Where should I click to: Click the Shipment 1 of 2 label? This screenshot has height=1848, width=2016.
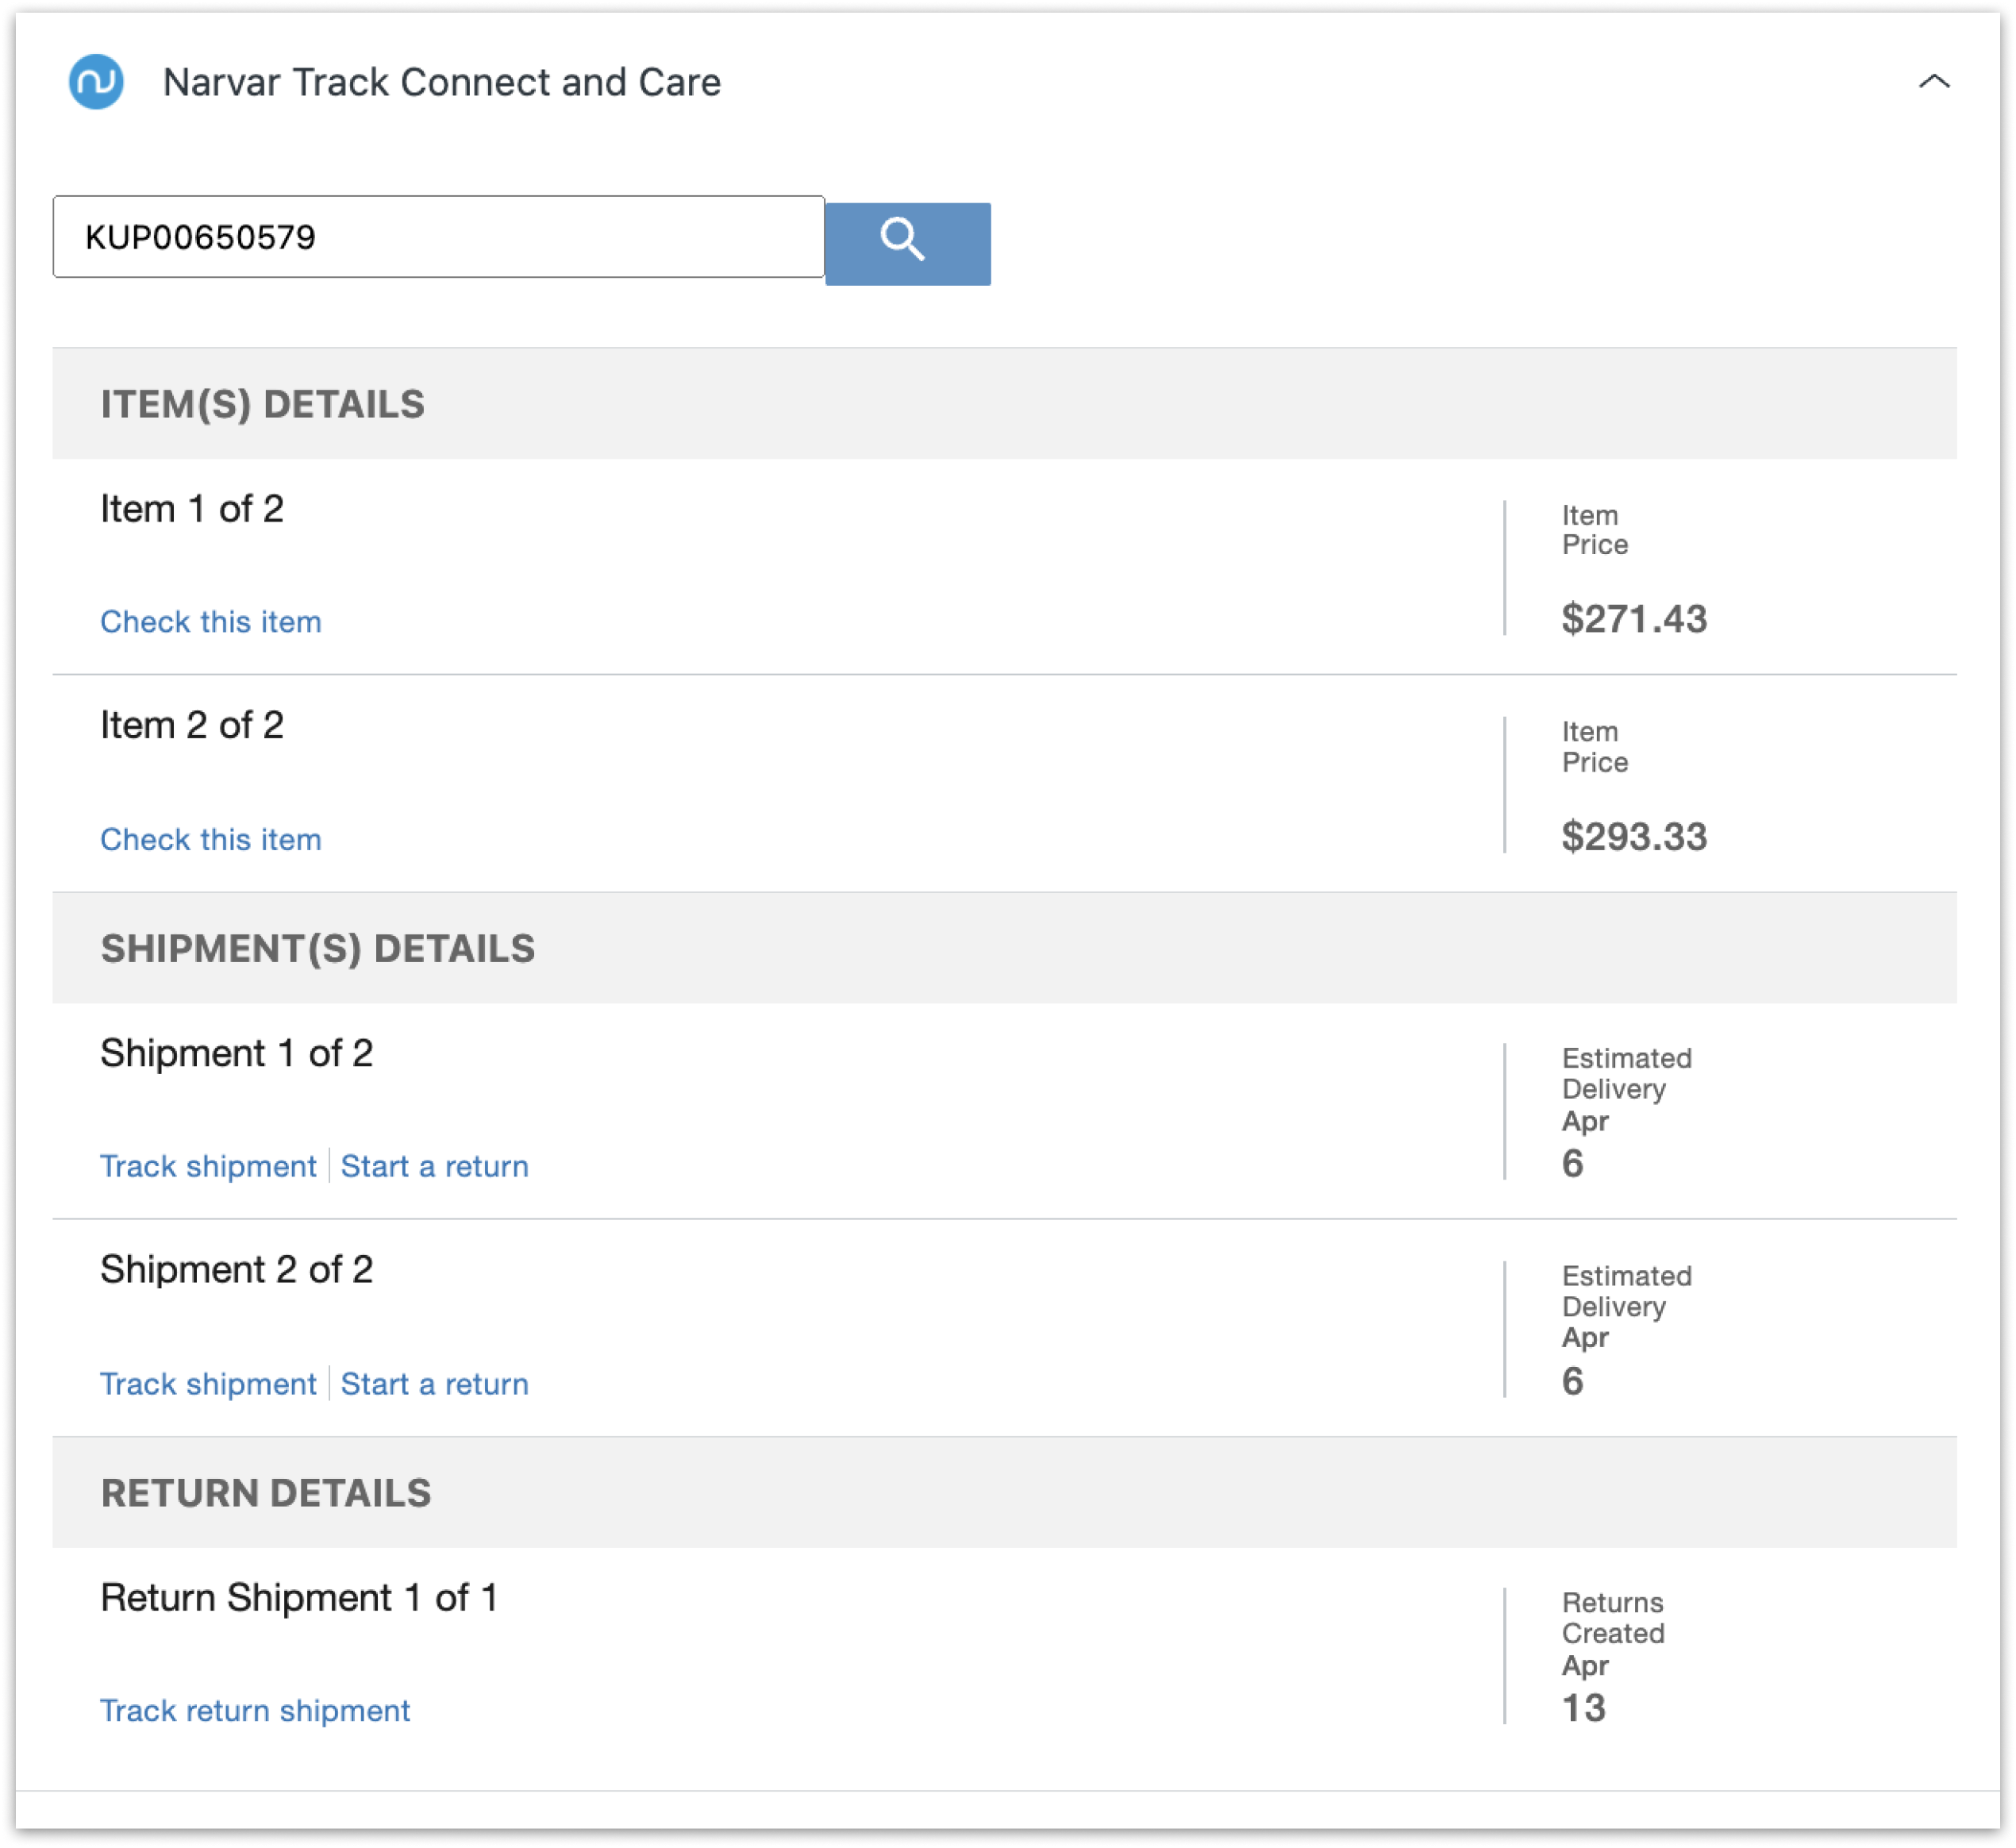[x=237, y=1053]
